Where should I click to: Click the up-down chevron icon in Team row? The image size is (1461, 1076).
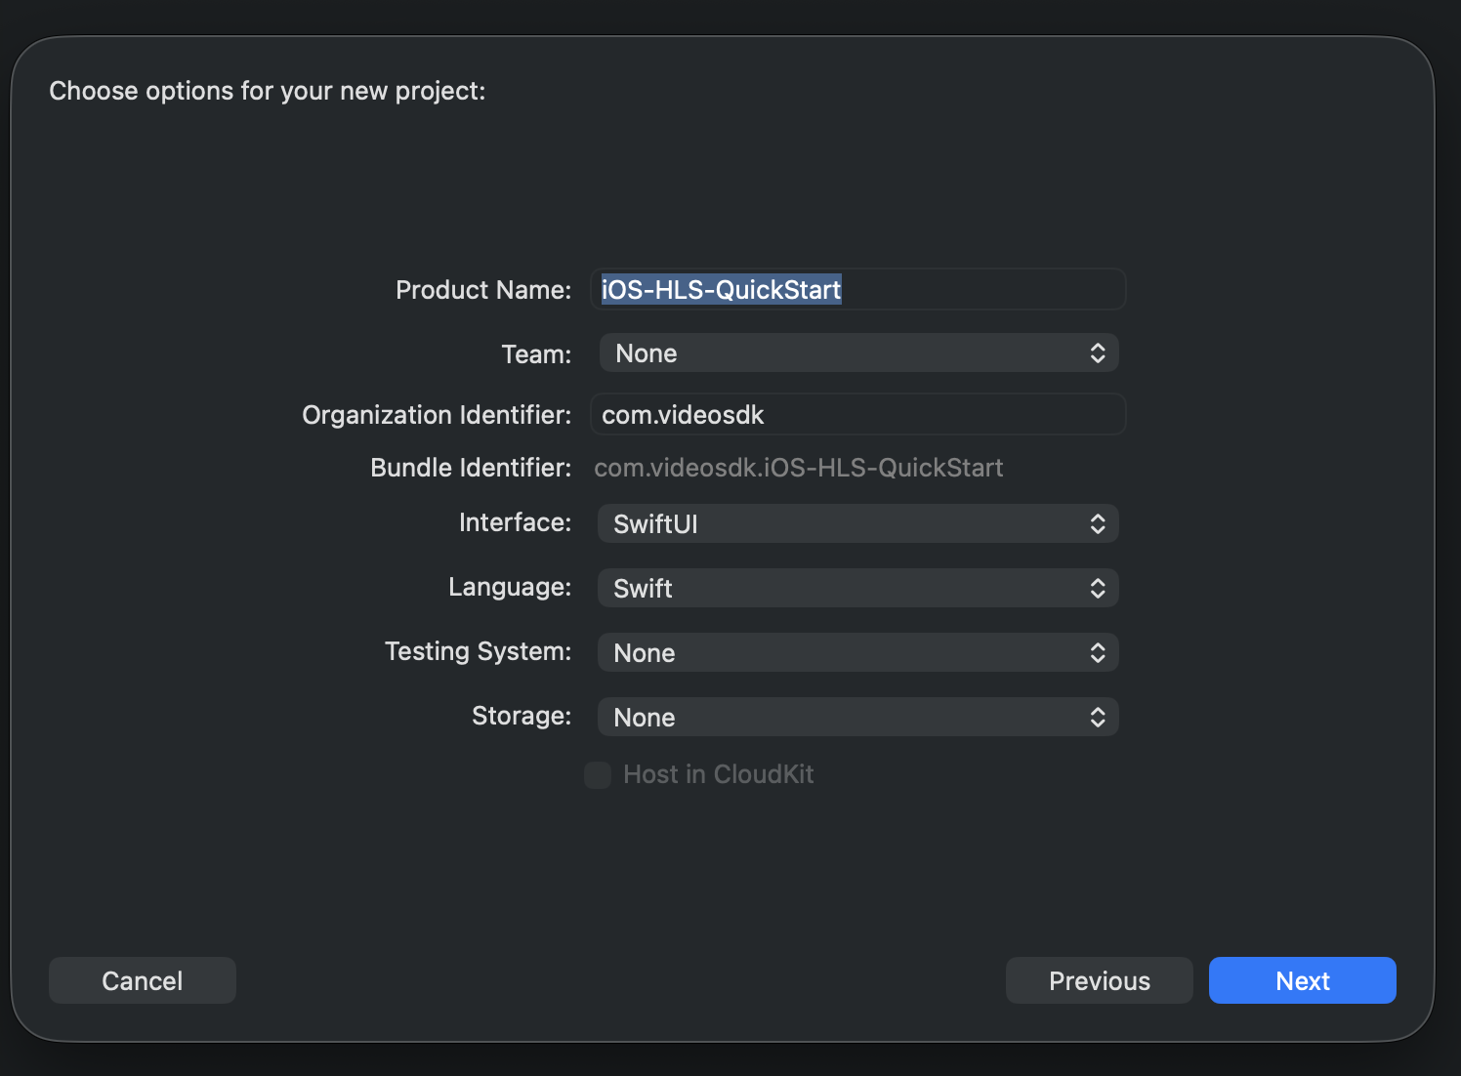pyautogui.click(x=1098, y=353)
